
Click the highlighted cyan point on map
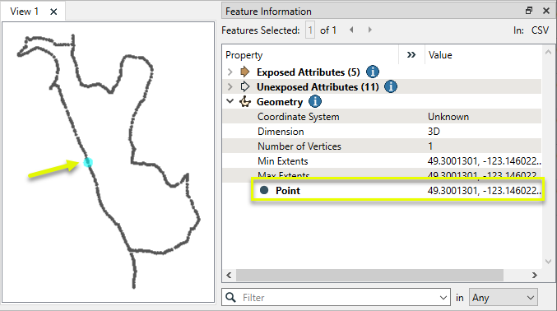pos(88,162)
